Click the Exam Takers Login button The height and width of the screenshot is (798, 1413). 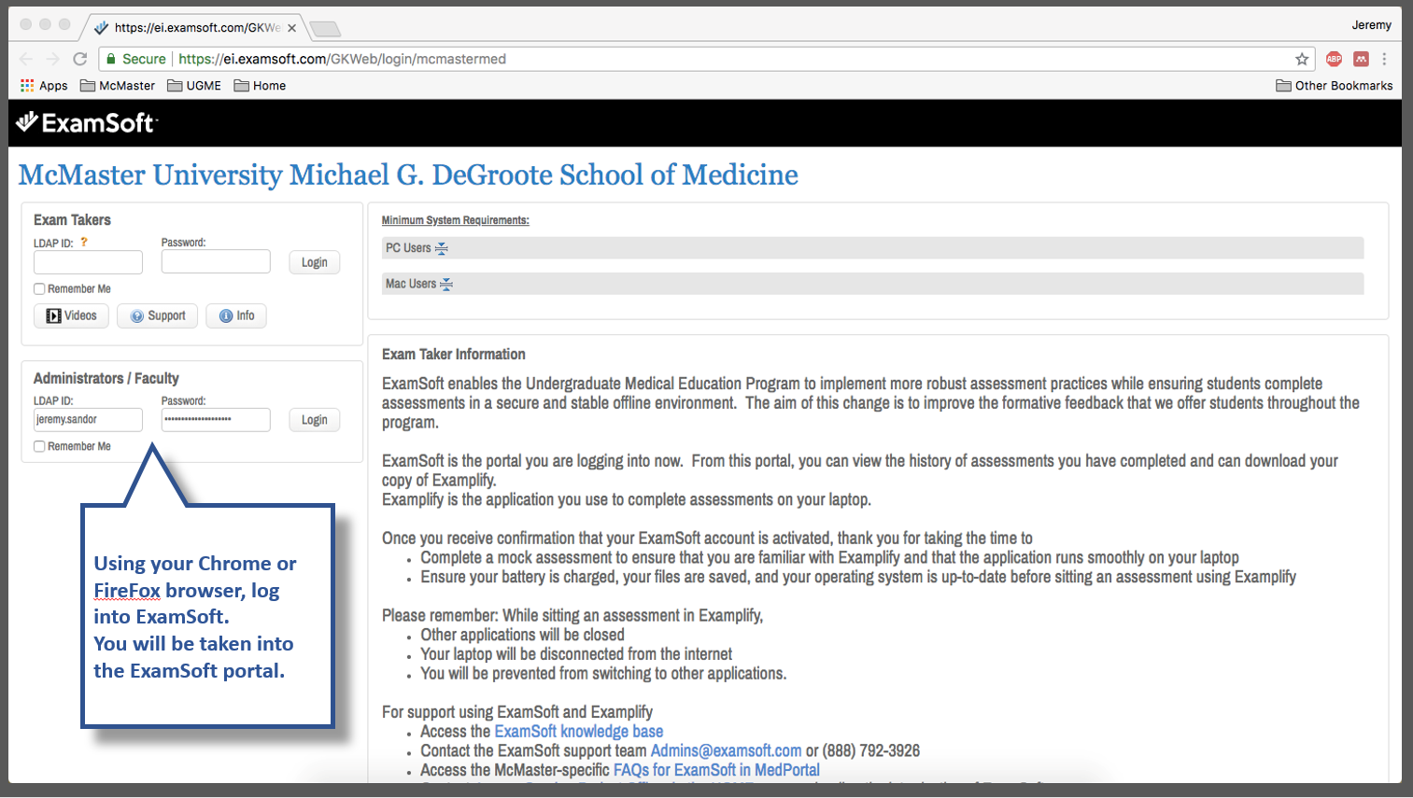[x=314, y=262]
